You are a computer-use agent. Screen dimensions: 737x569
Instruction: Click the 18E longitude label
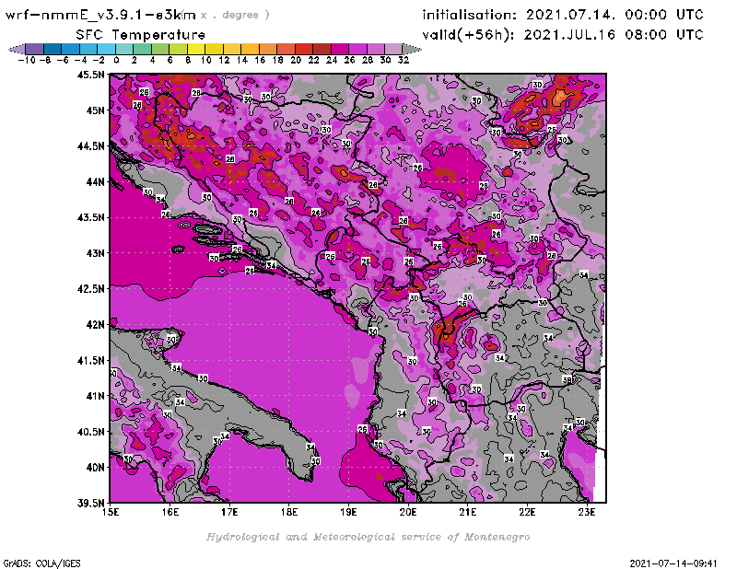tap(289, 512)
